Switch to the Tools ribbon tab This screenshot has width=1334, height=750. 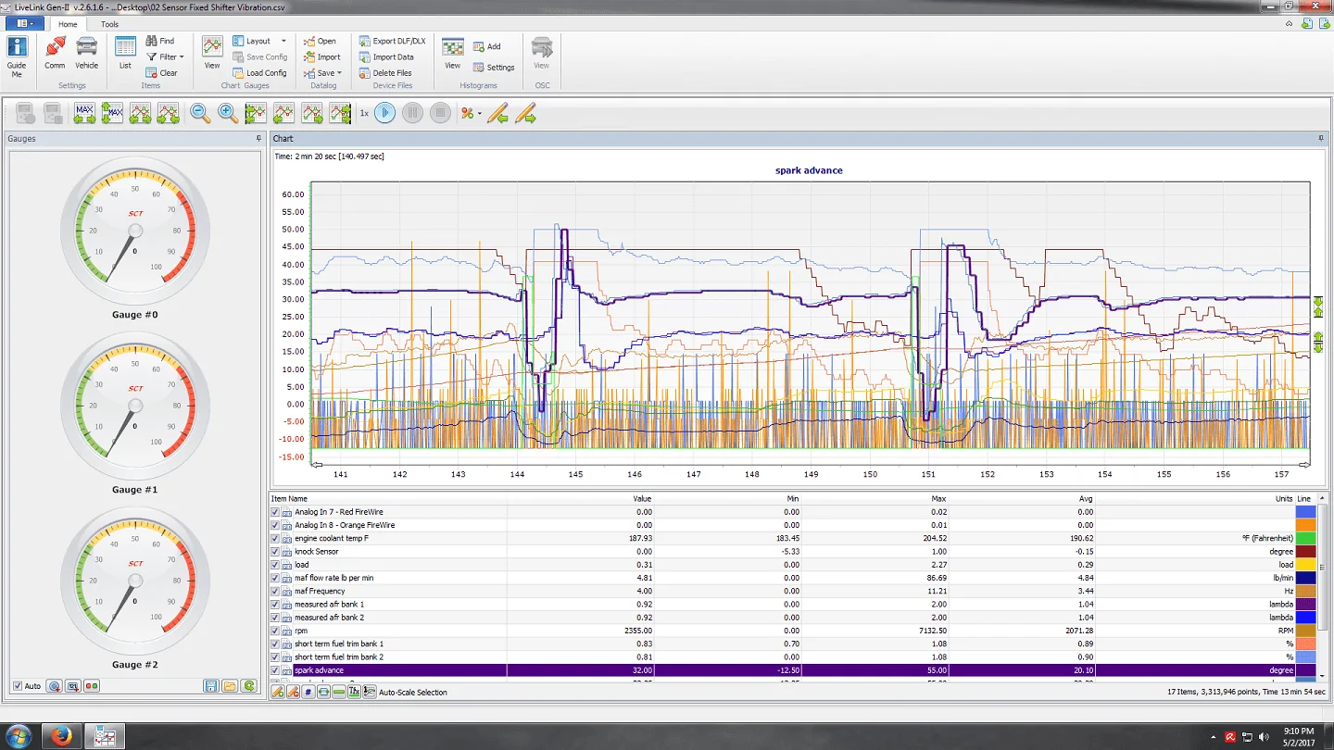109,24
